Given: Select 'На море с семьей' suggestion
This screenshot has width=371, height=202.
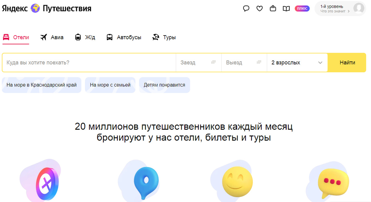Looking at the screenshot, I should 110,85.
